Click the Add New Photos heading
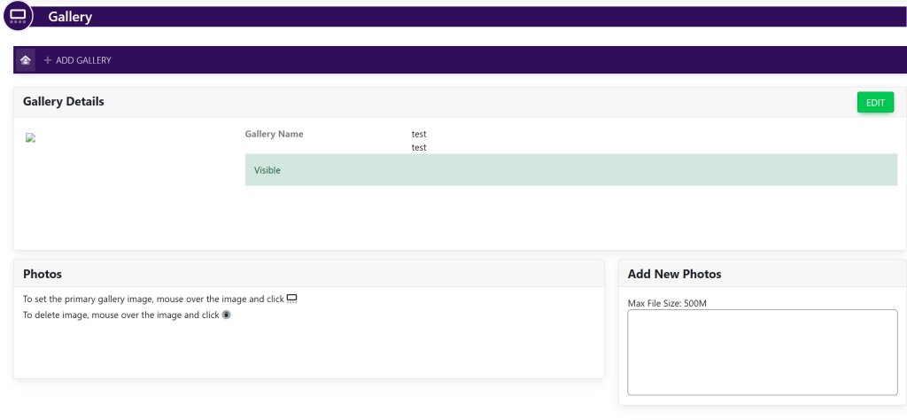This screenshot has height=420, width=907. 674,275
